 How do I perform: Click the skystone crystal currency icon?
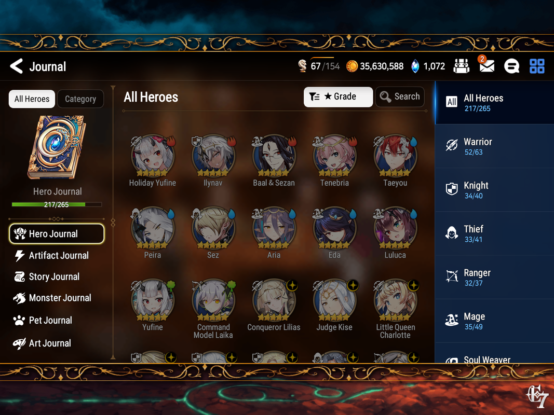[415, 66]
